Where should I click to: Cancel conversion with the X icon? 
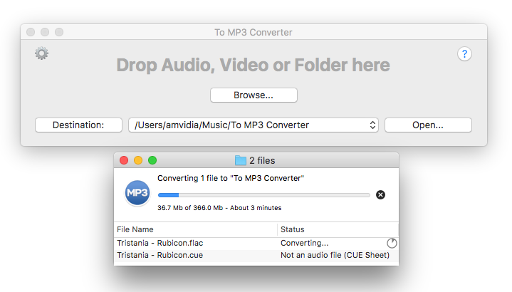click(380, 194)
